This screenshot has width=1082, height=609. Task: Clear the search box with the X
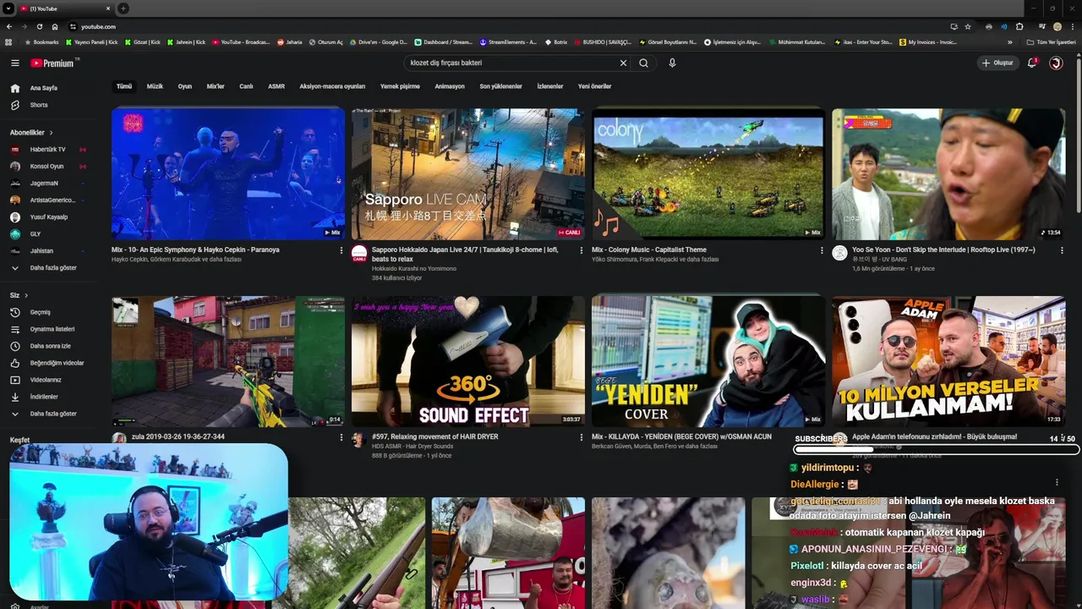(623, 63)
